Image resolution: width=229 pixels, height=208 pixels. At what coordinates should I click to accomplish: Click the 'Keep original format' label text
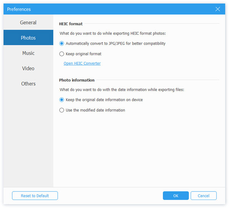[83, 54]
